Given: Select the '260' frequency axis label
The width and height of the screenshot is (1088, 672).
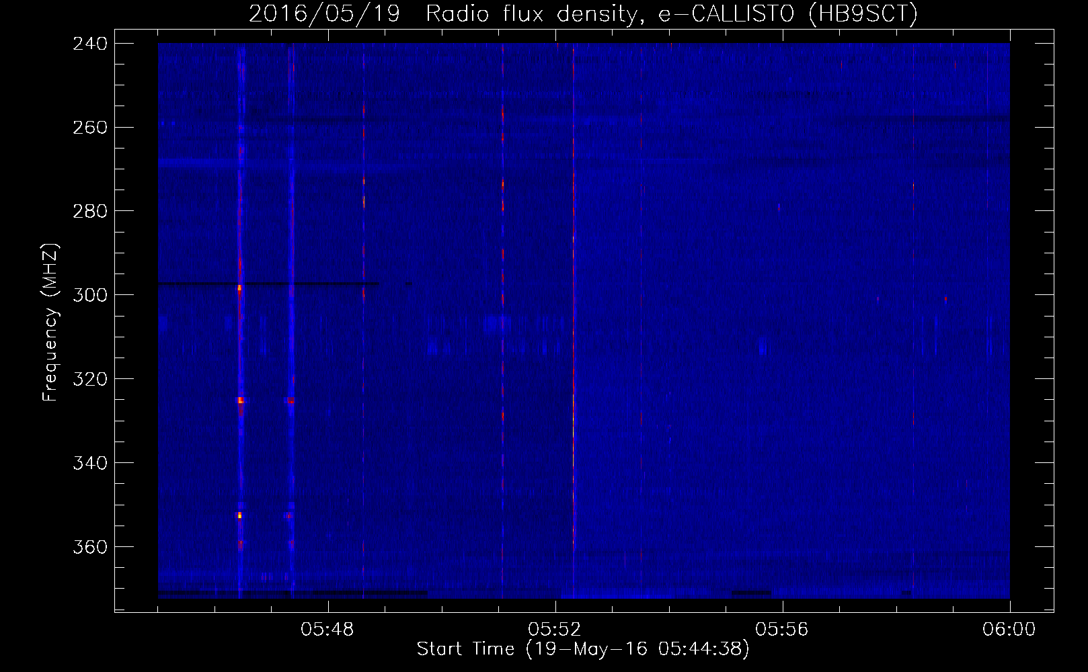Looking at the screenshot, I should pos(89,128).
